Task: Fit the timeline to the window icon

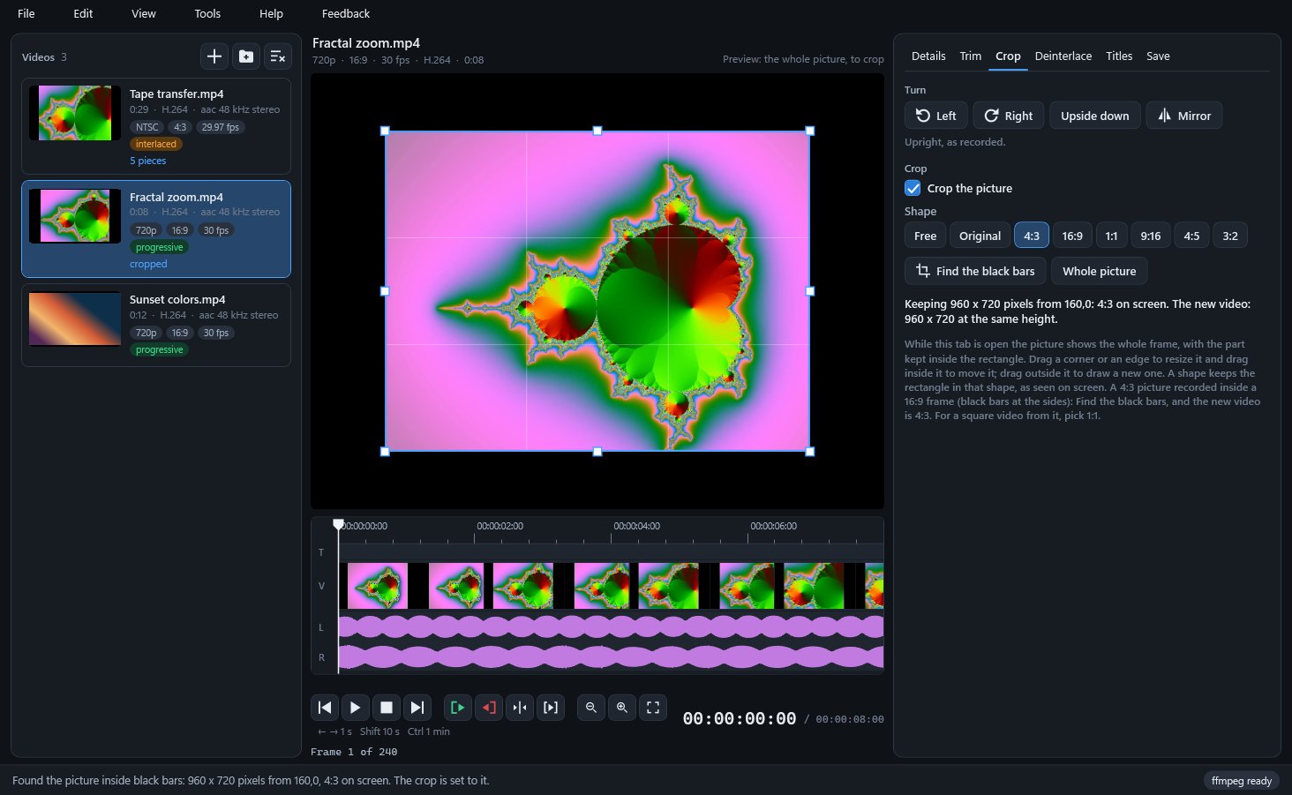Action: [653, 708]
